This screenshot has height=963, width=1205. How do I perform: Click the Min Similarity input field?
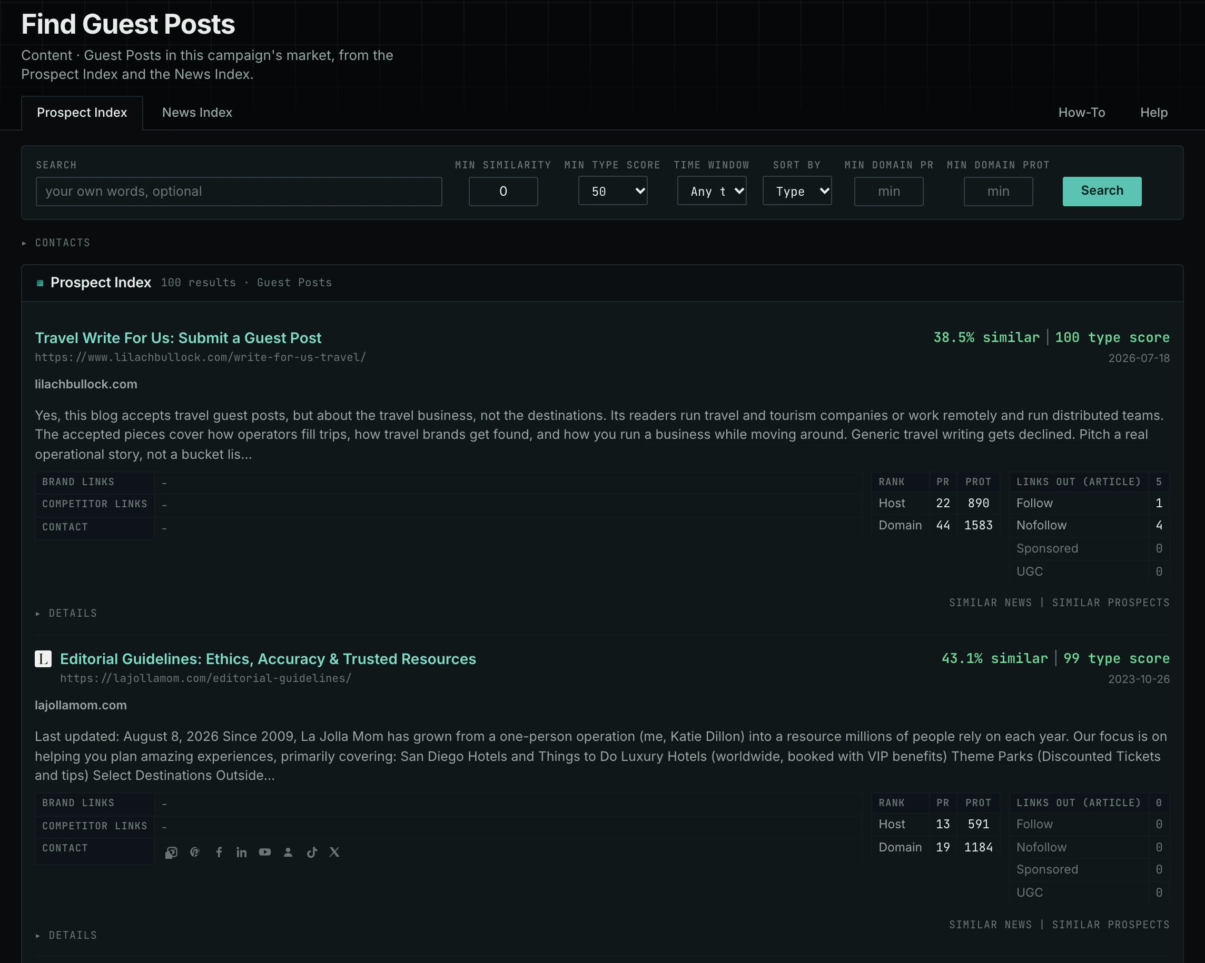click(x=503, y=191)
